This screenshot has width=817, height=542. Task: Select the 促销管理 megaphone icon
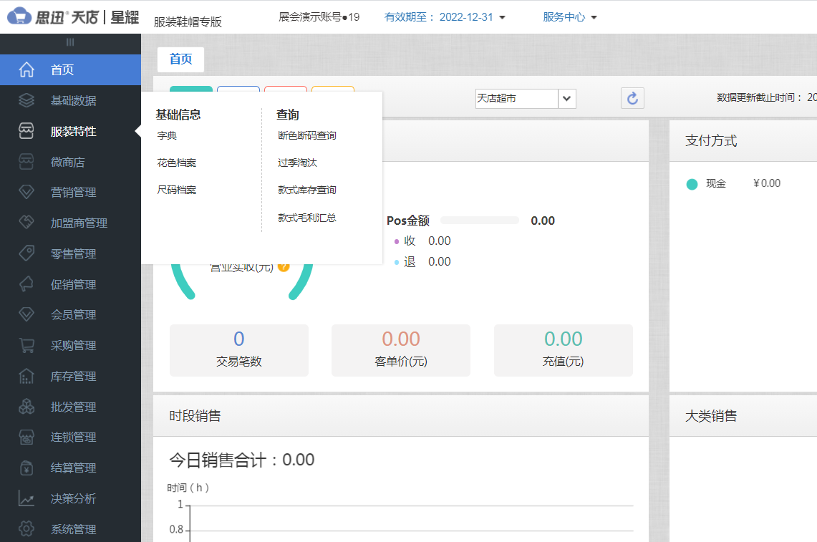click(28, 284)
